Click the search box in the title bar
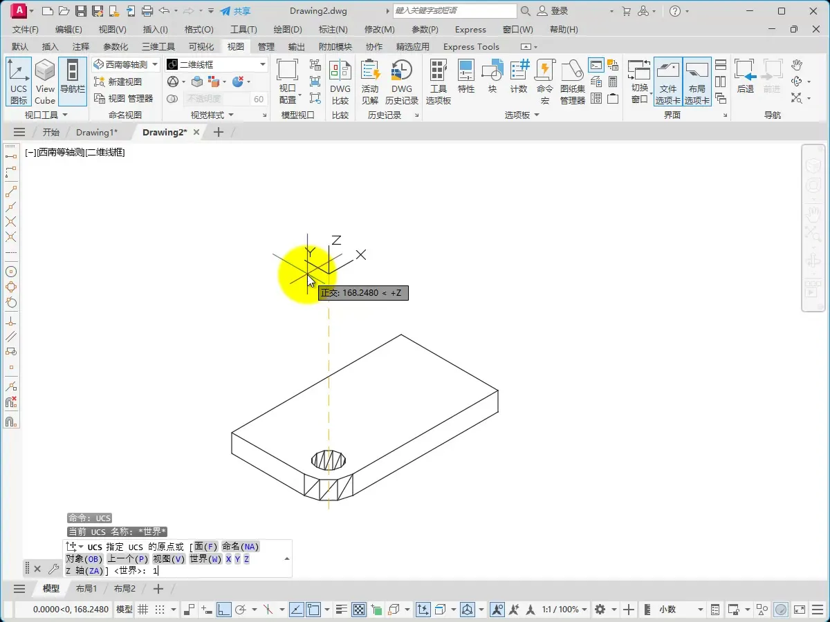 pos(454,11)
